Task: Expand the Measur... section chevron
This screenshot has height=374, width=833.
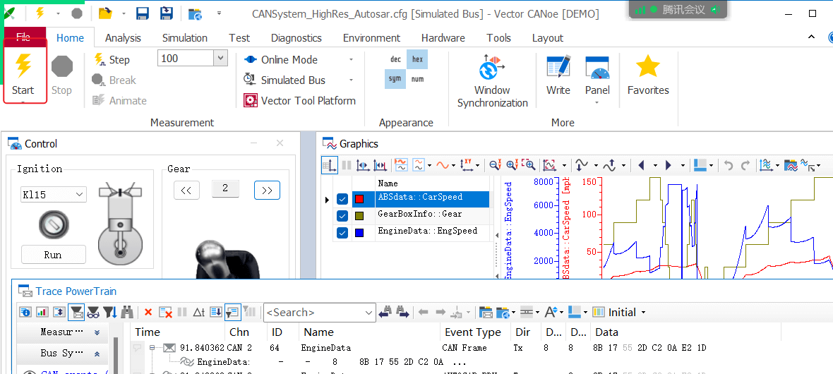Action: 97,332
